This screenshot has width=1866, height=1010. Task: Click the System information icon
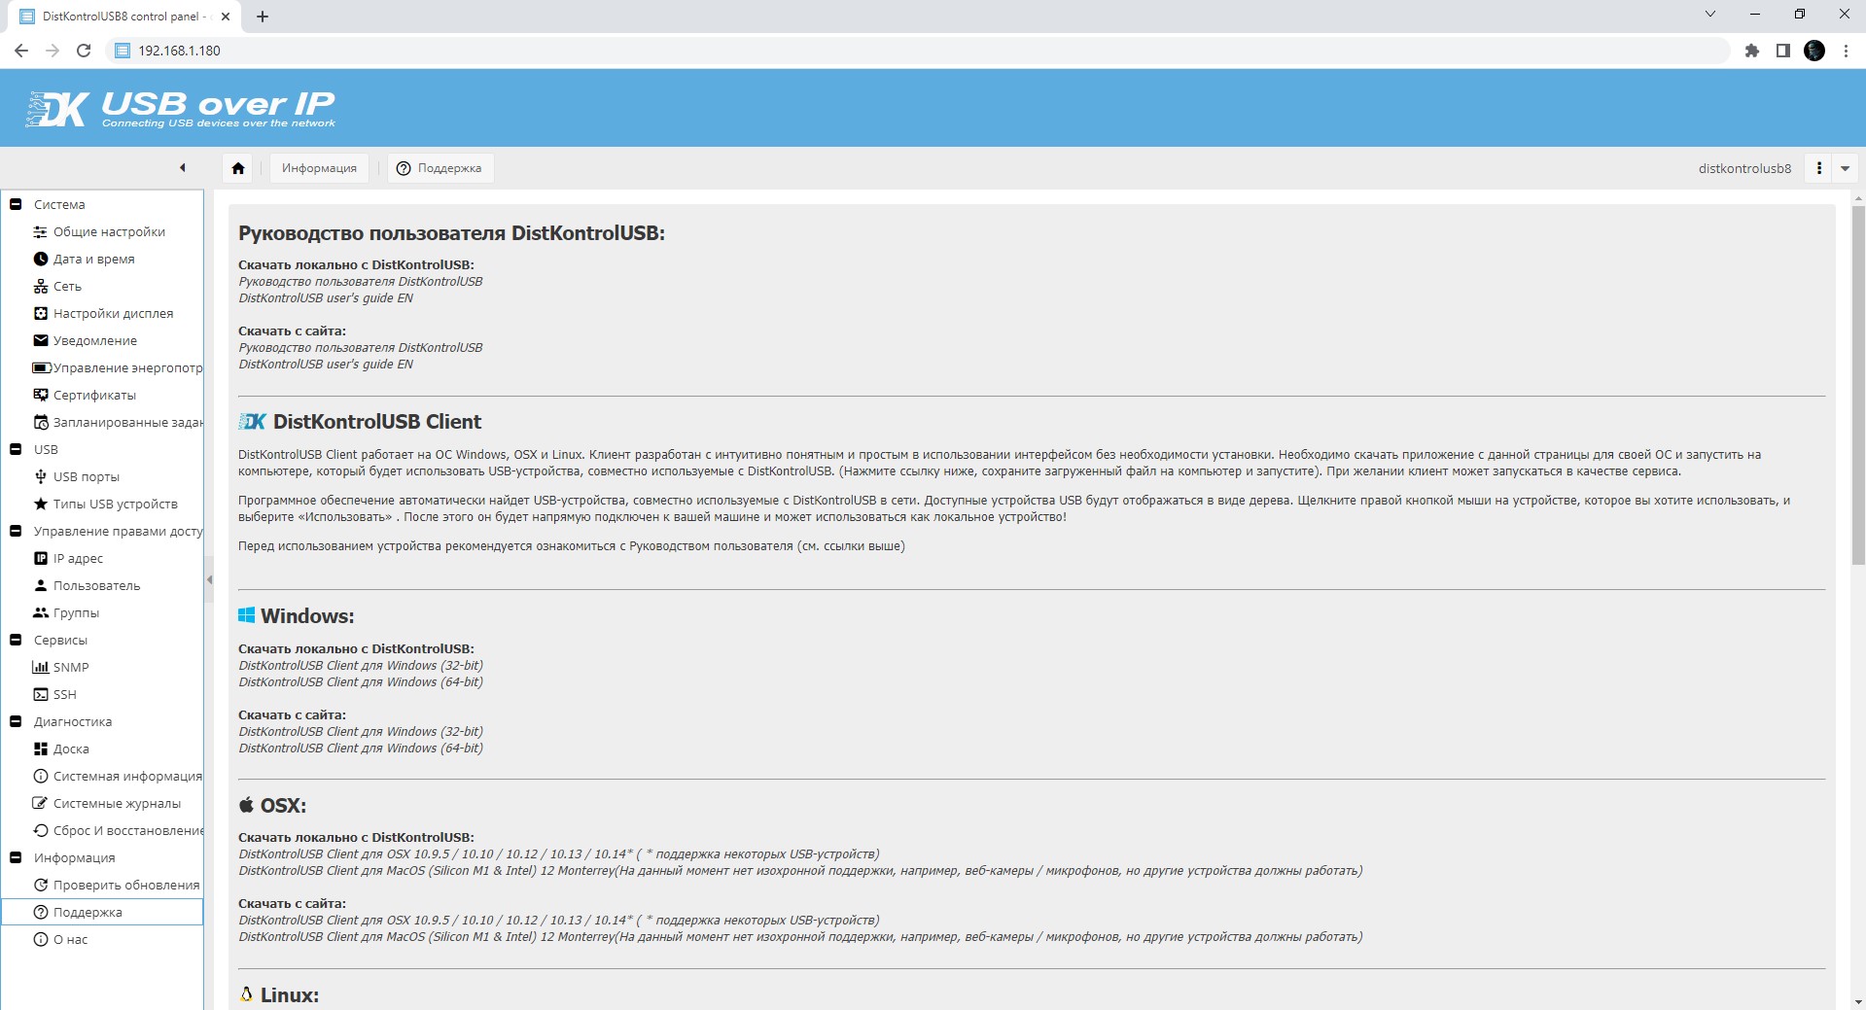coord(40,776)
